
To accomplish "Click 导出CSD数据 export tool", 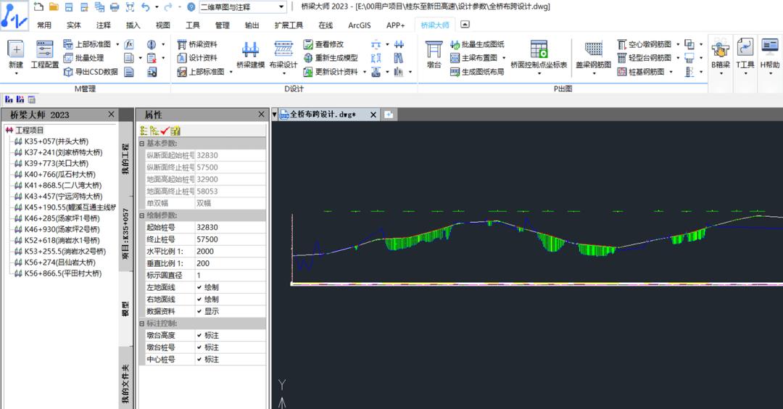I will tap(91, 72).
